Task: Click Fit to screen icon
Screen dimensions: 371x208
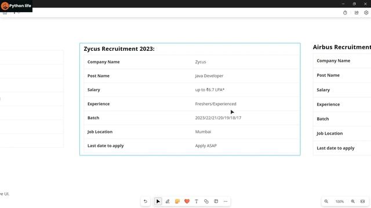Action: [x=362, y=202]
